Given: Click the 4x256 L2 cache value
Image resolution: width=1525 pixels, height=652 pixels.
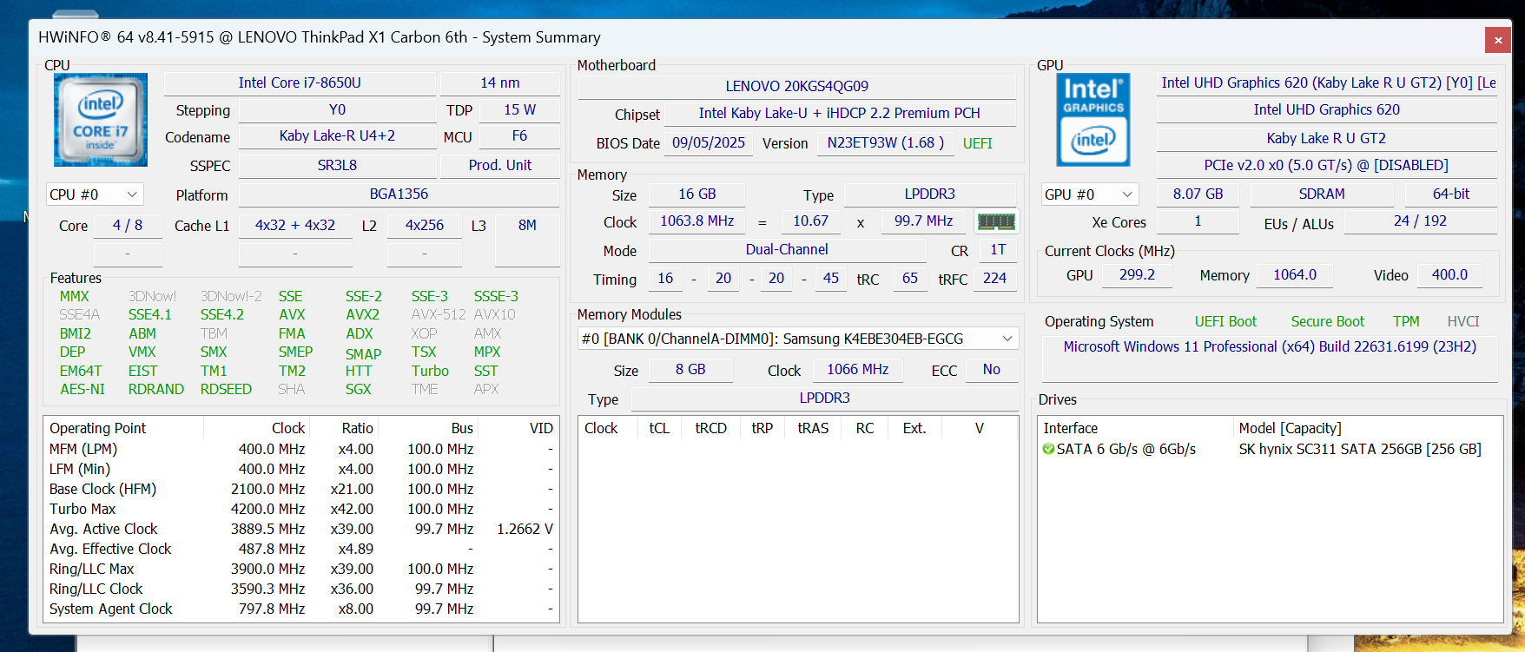Looking at the screenshot, I should pos(425,226).
